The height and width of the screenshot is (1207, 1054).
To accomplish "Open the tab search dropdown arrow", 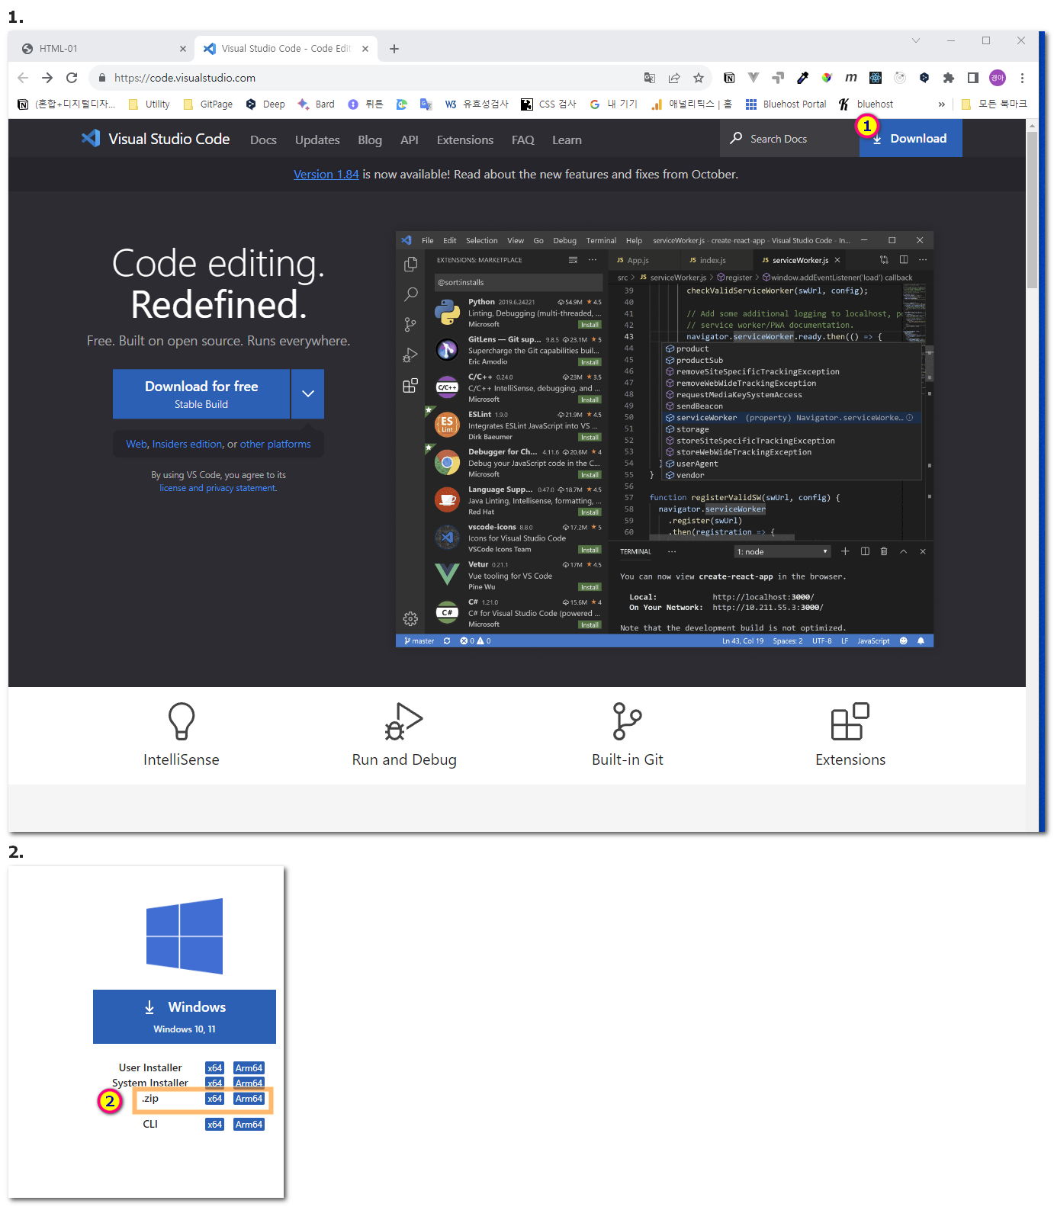I will 916,41.
